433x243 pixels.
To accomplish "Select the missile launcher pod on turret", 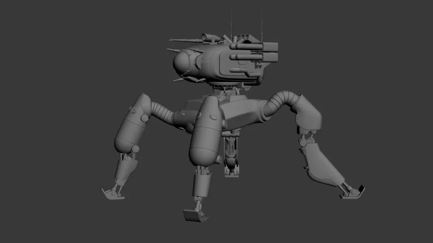I will click(254, 53).
